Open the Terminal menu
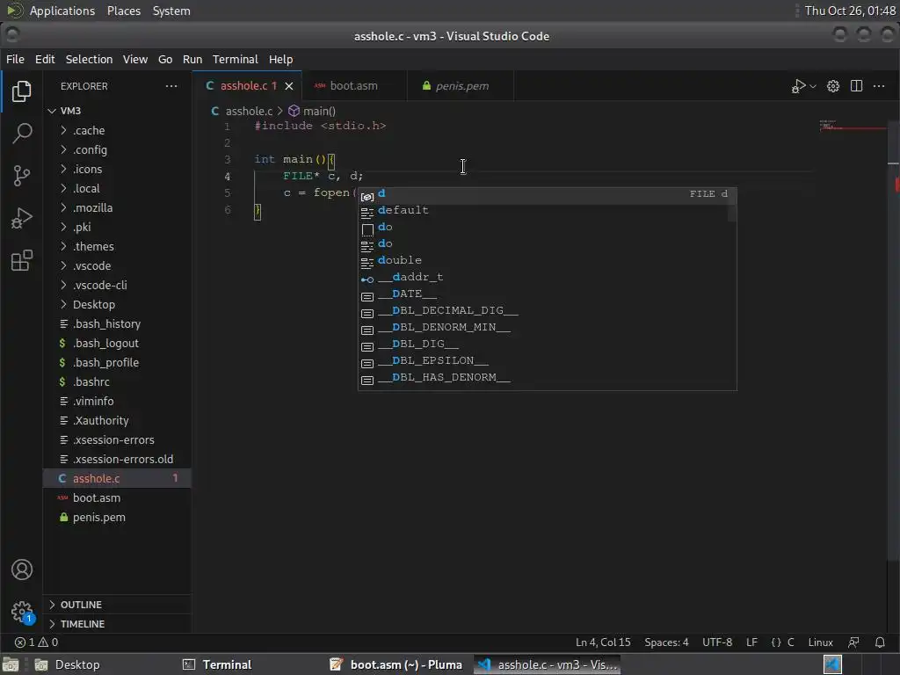900x675 pixels. 236,59
